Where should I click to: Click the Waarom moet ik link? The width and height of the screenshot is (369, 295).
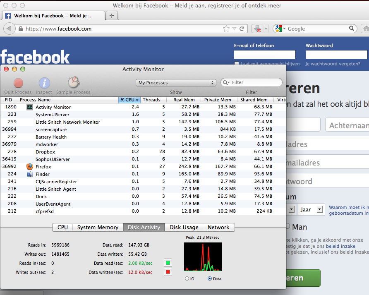click(349, 210)
